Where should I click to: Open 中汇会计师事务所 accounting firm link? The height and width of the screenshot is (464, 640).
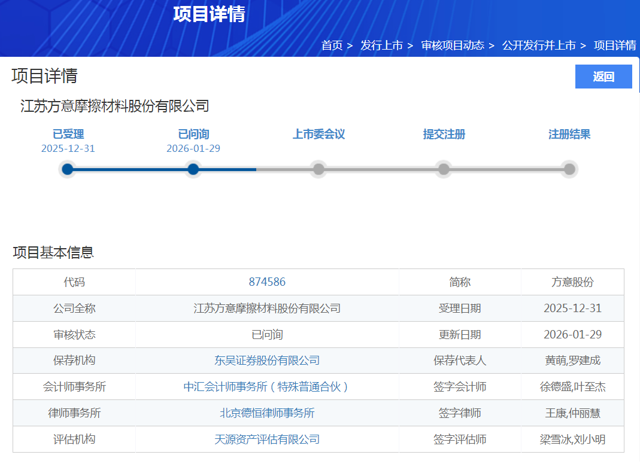267,387
